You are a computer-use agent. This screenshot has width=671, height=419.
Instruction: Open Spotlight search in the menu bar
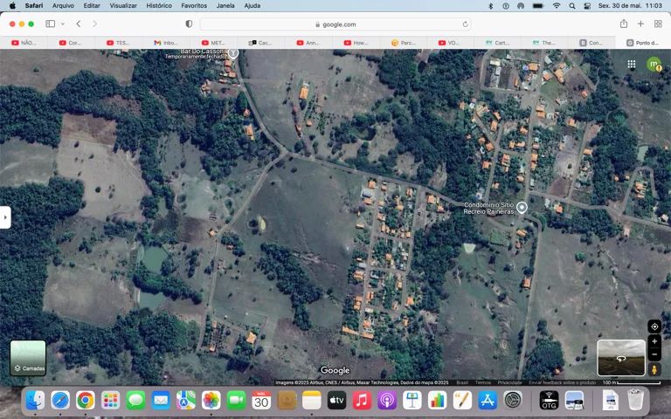click(572, 5)
